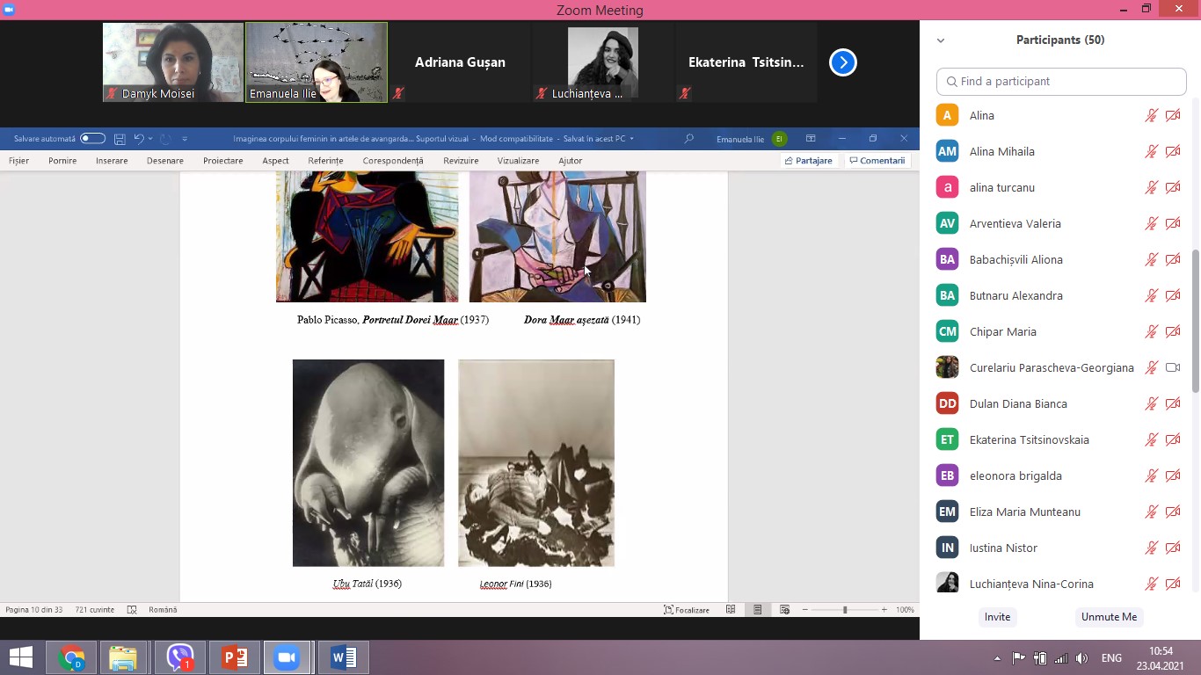This screenshot has height=675, width=1201.
Task: Toggle camera icon for Curelariu Parascheva-Georgiana
Action: pyautogui.click(x=1172, y=367)
